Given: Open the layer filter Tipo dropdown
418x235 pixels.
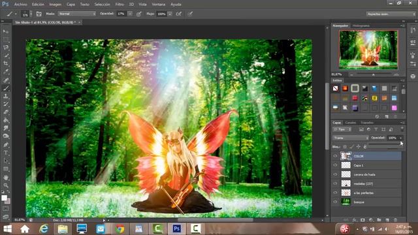Looking at the screenshot, I should pos(342,129).
